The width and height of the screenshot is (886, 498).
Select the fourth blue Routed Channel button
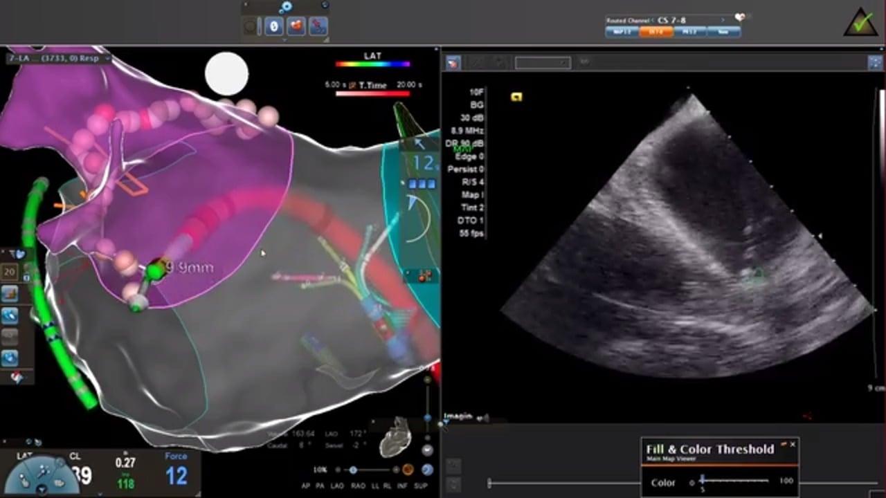click(723, 32)
